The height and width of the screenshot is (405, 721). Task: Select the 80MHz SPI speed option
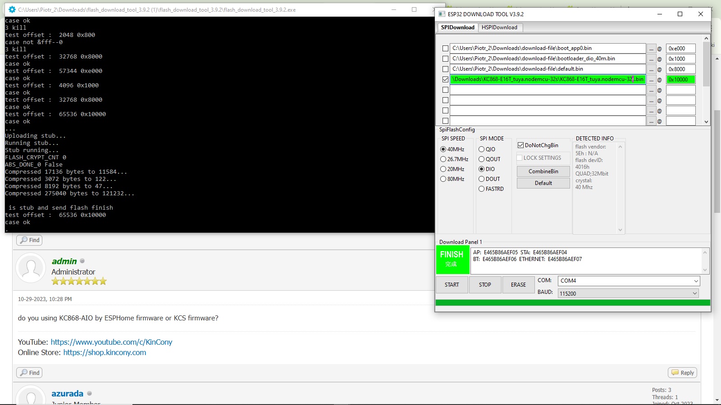click(443, 179)
